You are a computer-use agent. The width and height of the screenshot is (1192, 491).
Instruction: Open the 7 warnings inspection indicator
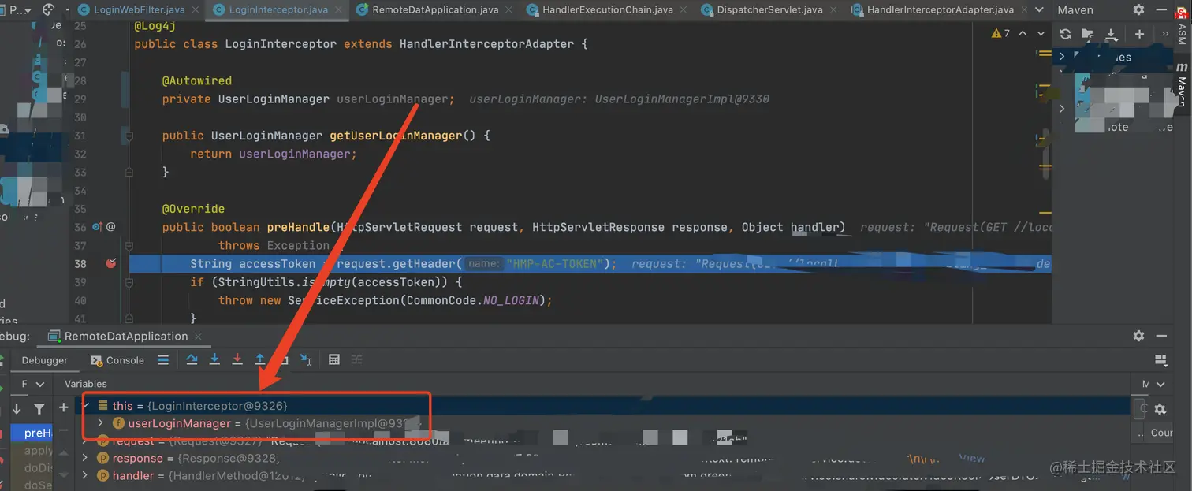pos(1001,33)
